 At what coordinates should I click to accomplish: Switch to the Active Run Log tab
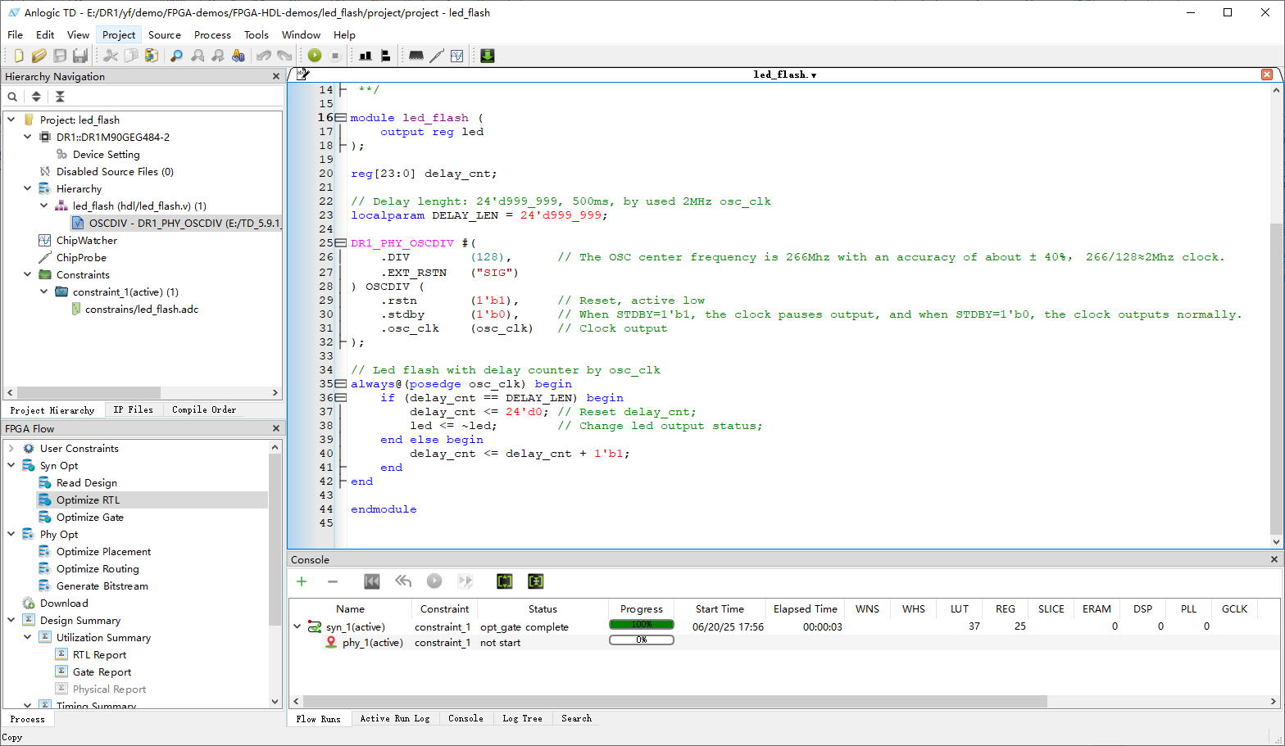click(395, 718)
